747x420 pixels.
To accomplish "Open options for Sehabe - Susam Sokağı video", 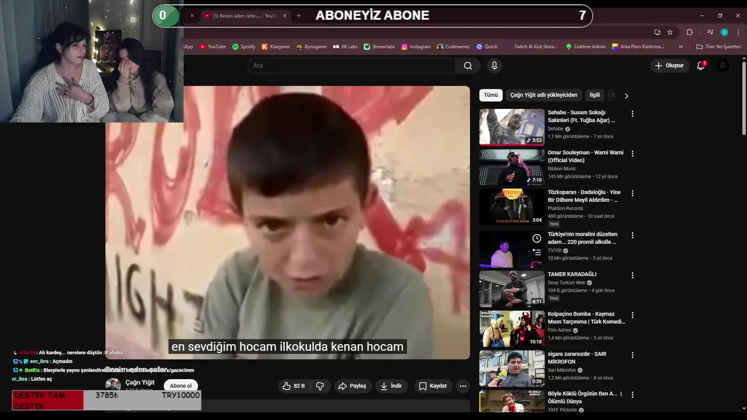I will (632, 114).
